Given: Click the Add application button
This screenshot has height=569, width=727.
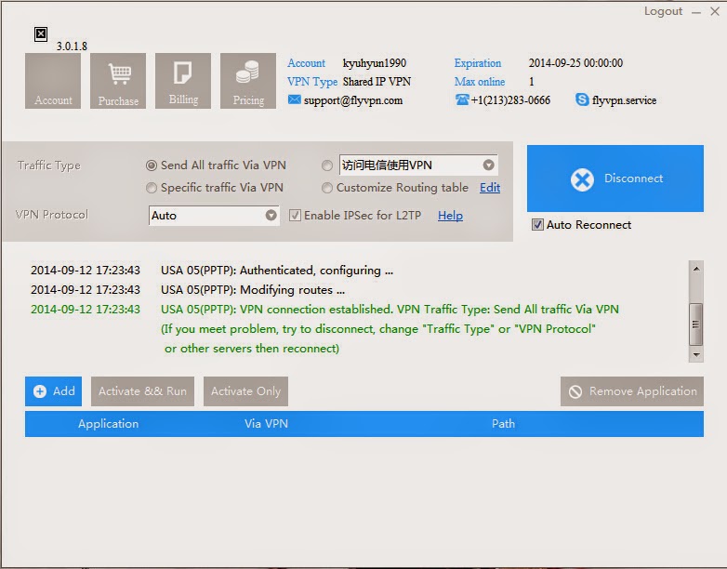Looking at the screenshot, I should click(x=53, y=391).
